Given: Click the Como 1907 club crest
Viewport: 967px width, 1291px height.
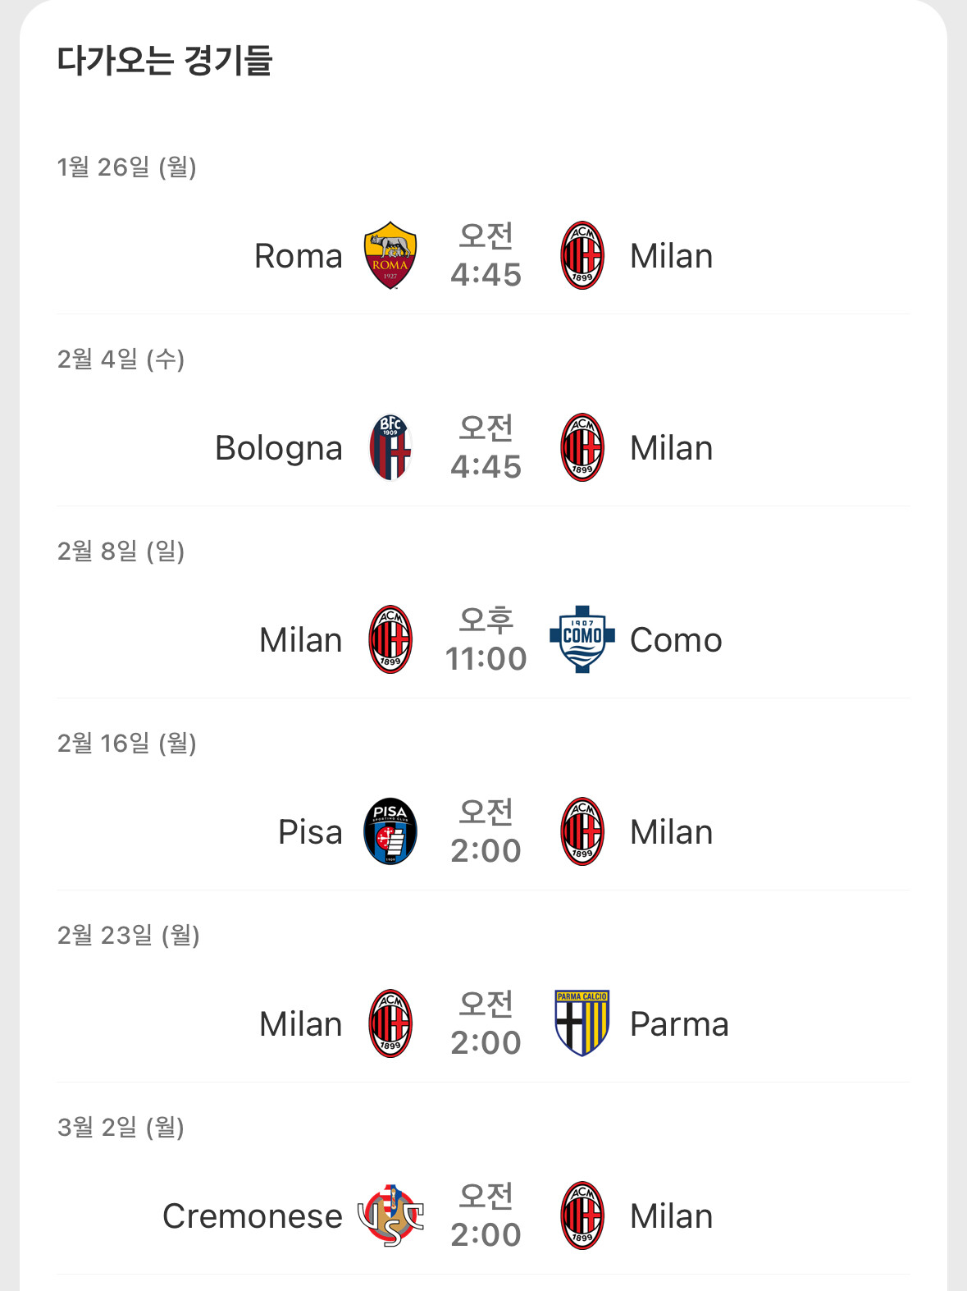Looking at the screenshot, I should tap(582, 639).
